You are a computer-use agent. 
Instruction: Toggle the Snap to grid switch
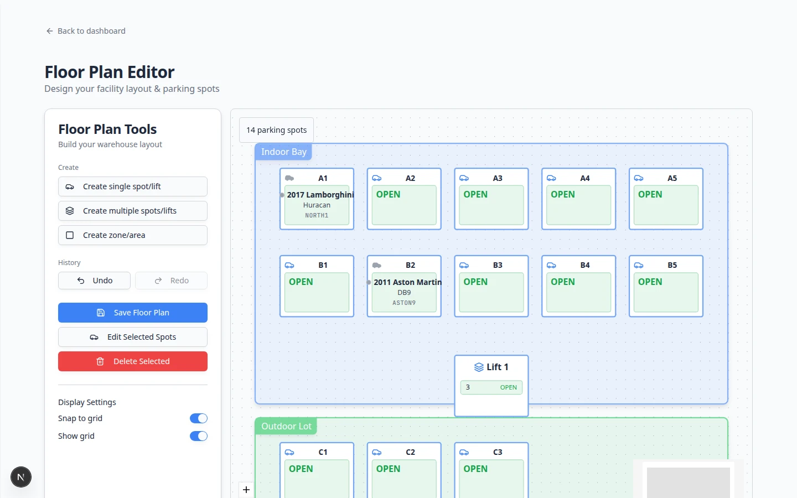pos(199,418)
